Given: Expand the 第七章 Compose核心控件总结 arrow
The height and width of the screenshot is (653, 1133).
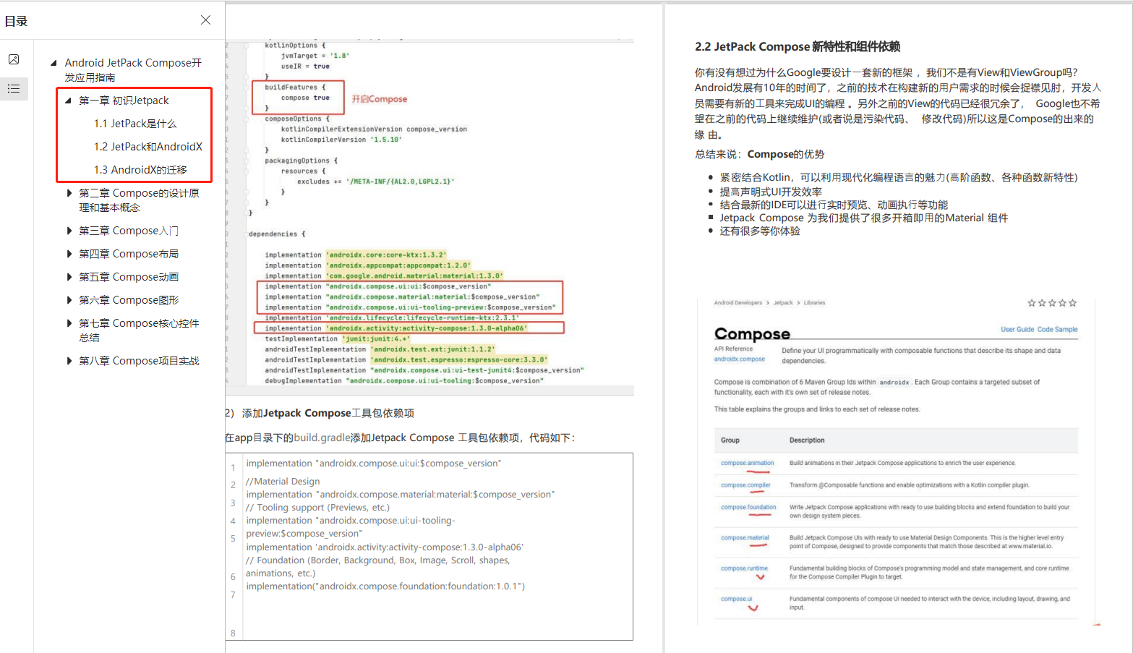Looking at the screenshot, I should [69, 323].
